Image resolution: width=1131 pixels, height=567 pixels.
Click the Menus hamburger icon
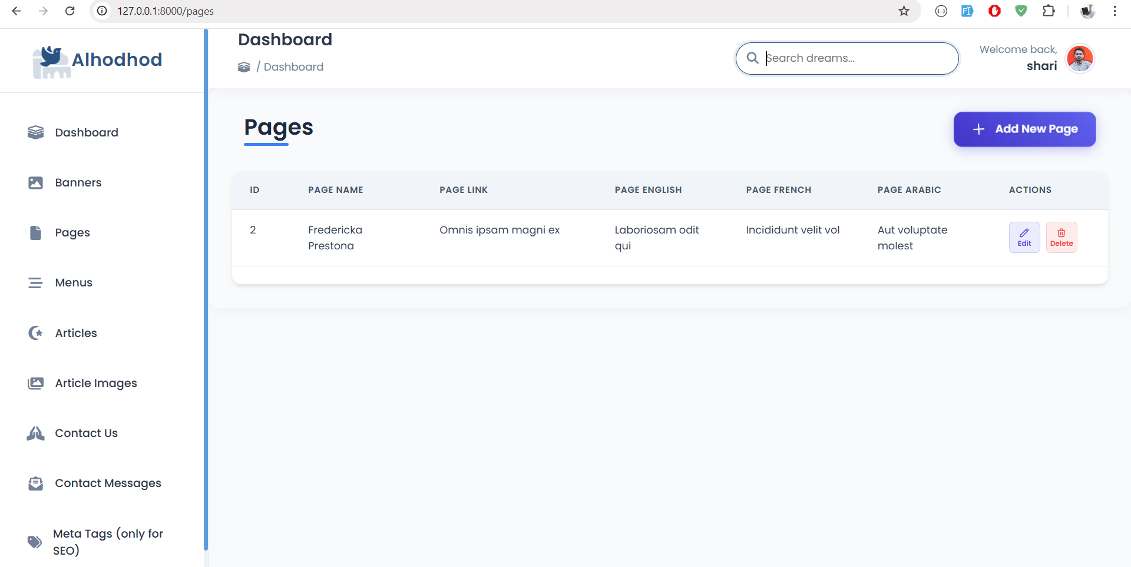point(35,283)
